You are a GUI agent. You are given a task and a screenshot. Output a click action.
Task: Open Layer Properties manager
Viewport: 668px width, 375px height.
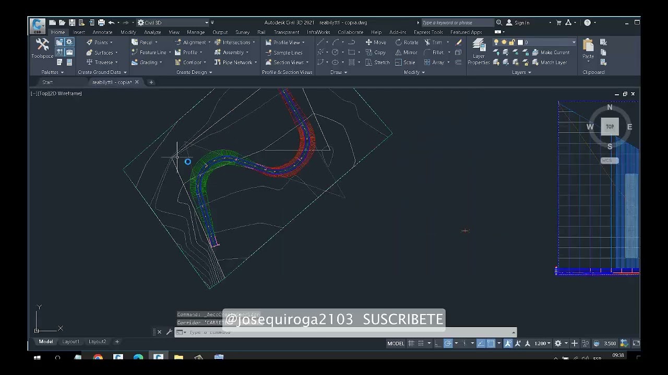pyautogui.click(x=479, y=52)
